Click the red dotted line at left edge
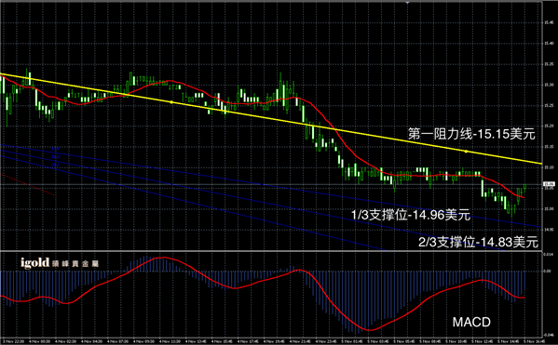This screenshot has height=345, width=558. tap(28, 184)
